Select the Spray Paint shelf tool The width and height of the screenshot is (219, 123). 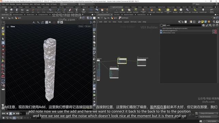coord(70,11)
